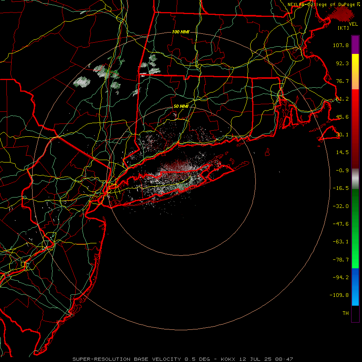Pick the bright green segment near -78.7
Image resolution: width=362 pixels, height=362 pixels.
coord(355,255)
